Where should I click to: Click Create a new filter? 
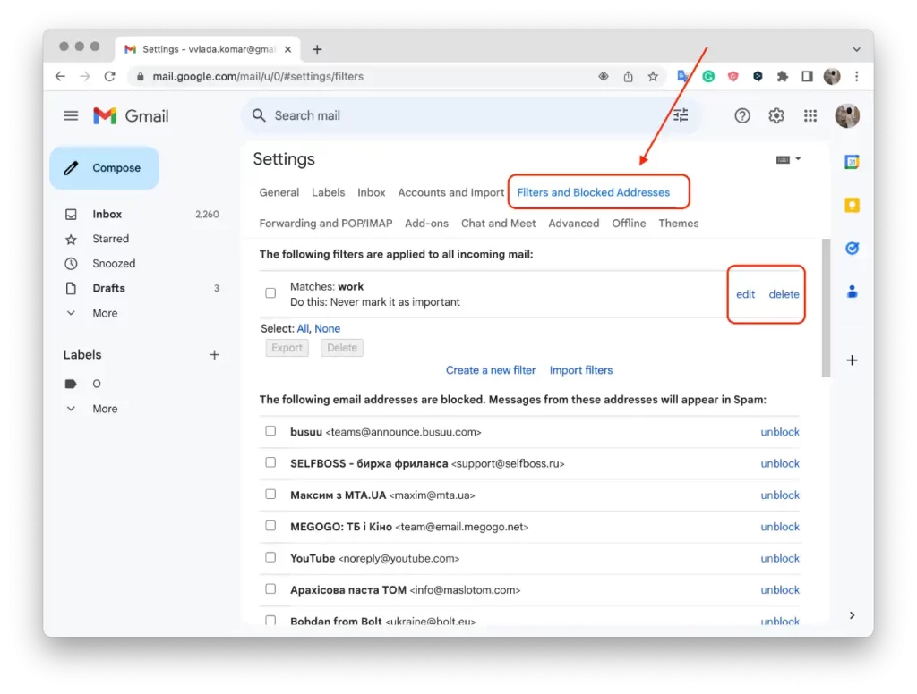pos(491,370)
